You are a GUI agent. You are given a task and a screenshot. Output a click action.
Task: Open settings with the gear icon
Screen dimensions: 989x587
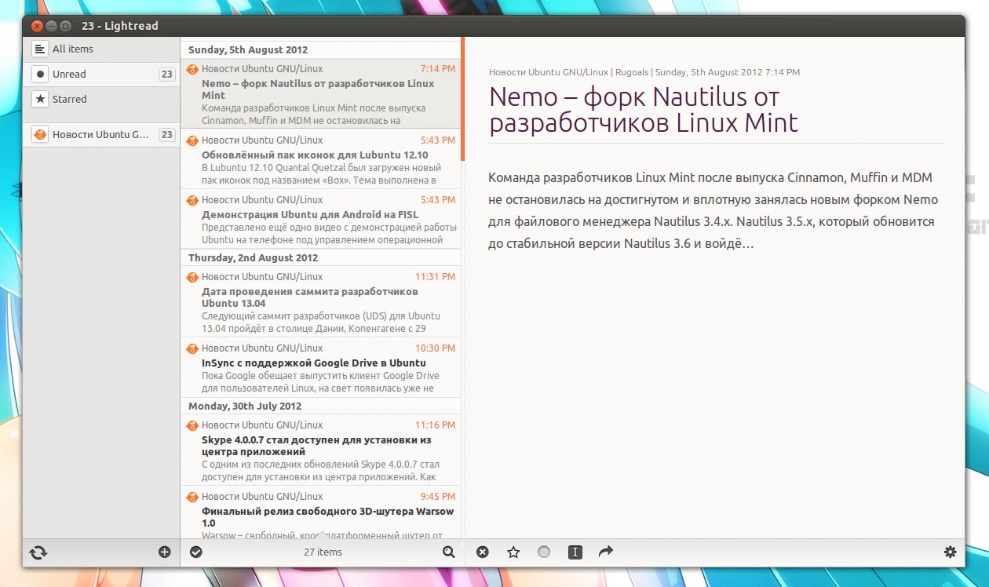[x=951, y=552]
